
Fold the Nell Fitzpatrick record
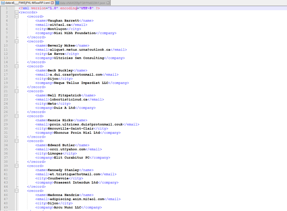(x=17, y=91)
